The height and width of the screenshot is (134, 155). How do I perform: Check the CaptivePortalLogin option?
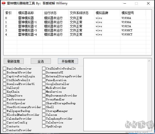click(x=5, y=76)
